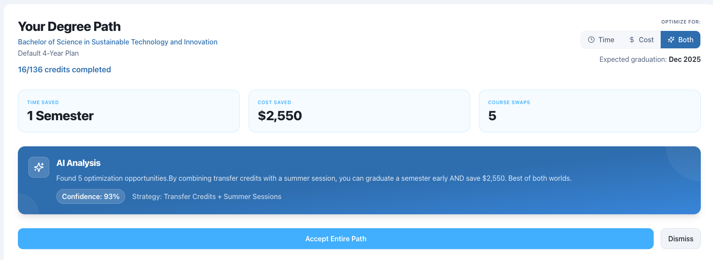Click the Accept Entire Path button
Screen dimensions: 713x260
[x=335, y=239]
